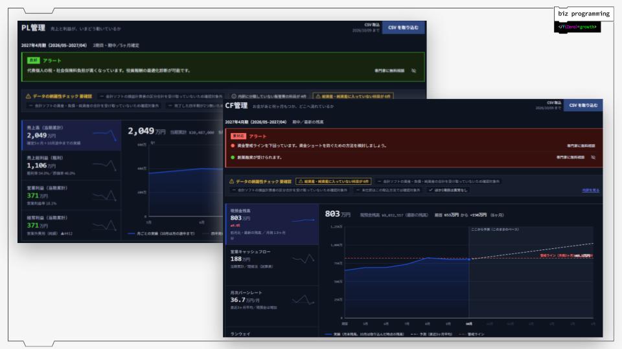This screenshot has width=622, height=349.
Task: Open the blue details link in CF data check
Action: pyautogui.click(x=590, y=190)
